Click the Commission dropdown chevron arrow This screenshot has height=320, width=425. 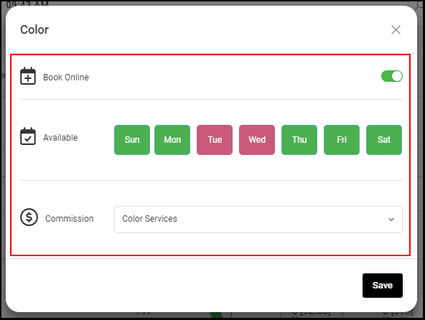click(x=391, y=220)
